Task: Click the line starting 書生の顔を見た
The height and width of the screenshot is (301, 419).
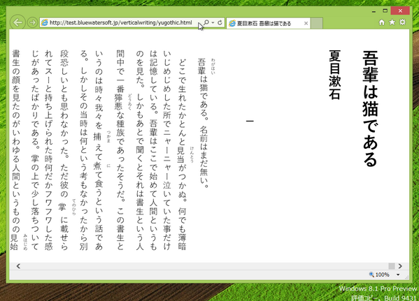Action: [x=16, y=150]
